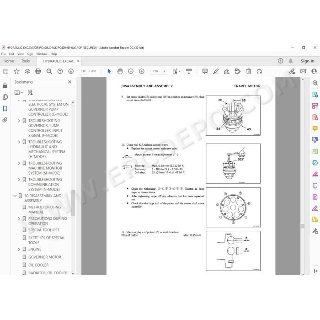The width and height of the screenshot is (320, 320).
Task: Choose the selection arrow tool
Action: pos(109,71)
